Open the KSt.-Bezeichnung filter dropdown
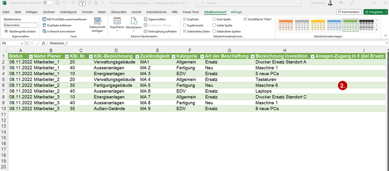The image size is (389, 171). pyautogui.click(x=137, y=56)
